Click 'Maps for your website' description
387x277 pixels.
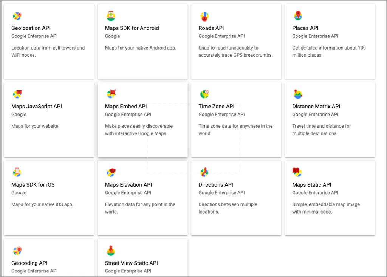point(35,126)
